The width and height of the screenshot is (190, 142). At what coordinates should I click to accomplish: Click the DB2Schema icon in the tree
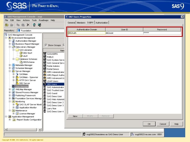click(21, 62)
